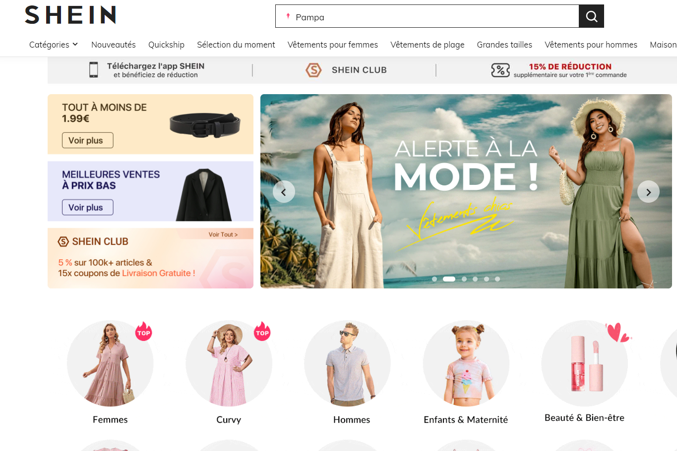The height and width of the screenshot is (451, 677).
Task: Click the SHEIN CLUB banner text
Action: (359, 70)
